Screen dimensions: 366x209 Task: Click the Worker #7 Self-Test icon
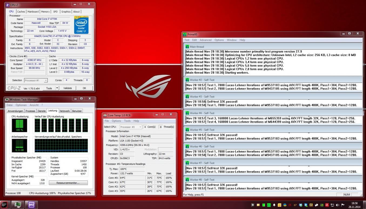187,163
